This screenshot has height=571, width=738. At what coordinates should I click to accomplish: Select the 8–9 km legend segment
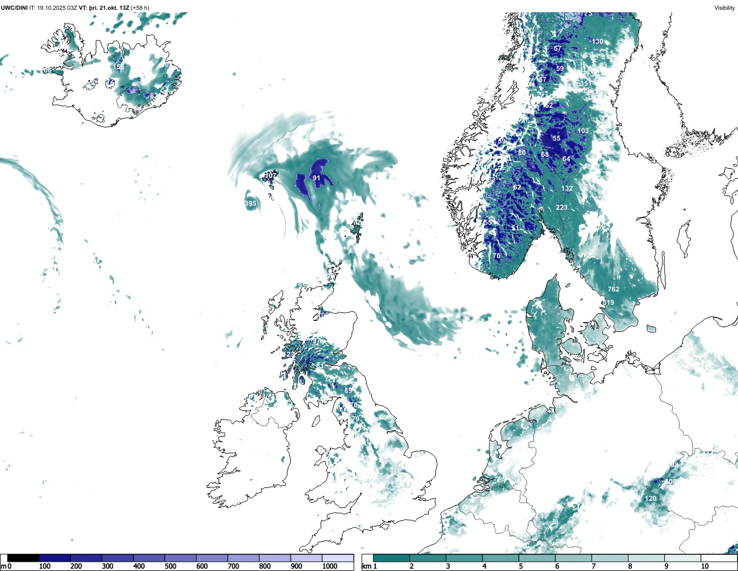(x=646, y=558)
